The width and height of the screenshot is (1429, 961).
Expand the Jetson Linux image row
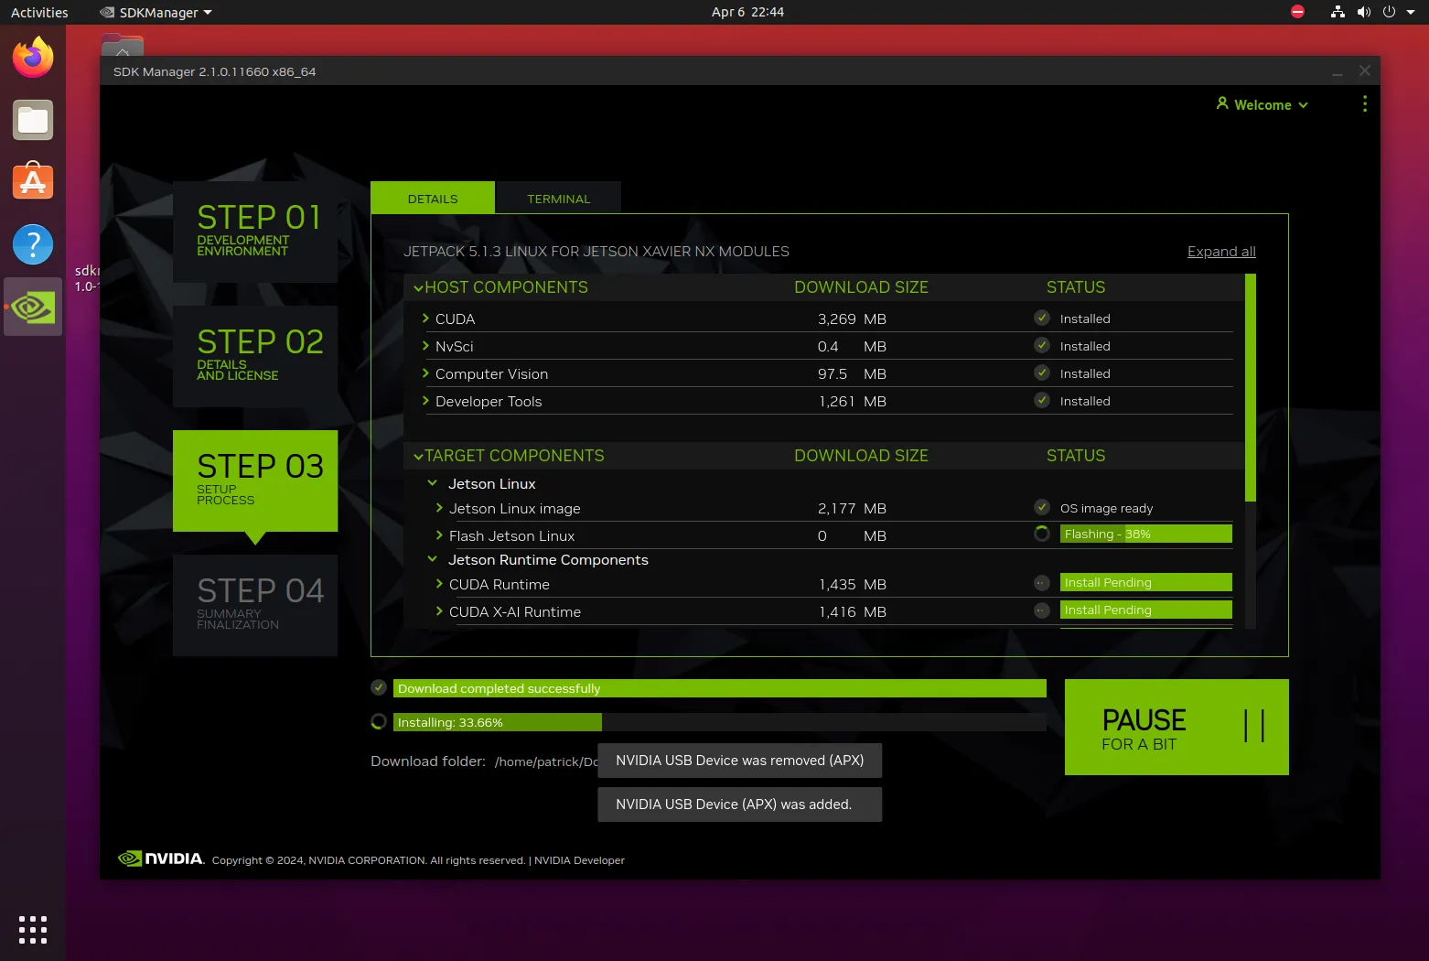(x=439, y=508)
